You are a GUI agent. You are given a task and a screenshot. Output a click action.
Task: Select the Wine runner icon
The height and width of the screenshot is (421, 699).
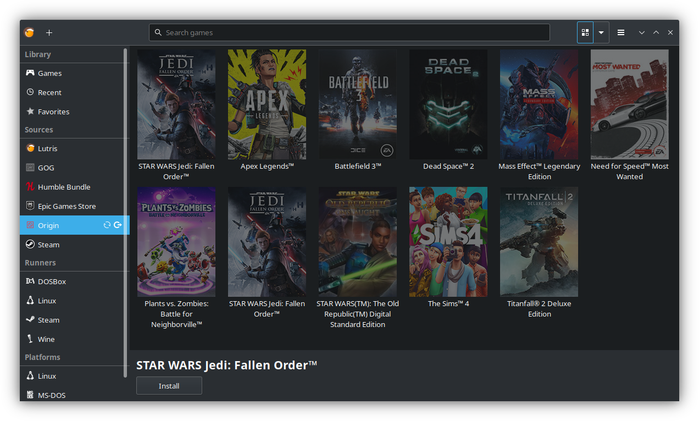pos(30,339)
